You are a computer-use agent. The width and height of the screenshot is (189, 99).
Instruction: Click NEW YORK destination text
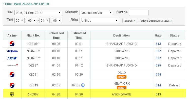coord(122,84)
